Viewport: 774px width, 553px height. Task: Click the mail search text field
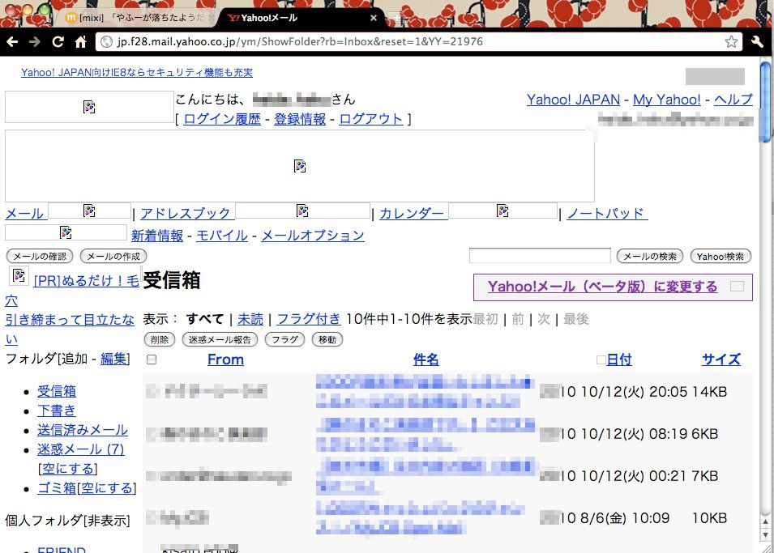pyautogui.click(x=540, y=256)
